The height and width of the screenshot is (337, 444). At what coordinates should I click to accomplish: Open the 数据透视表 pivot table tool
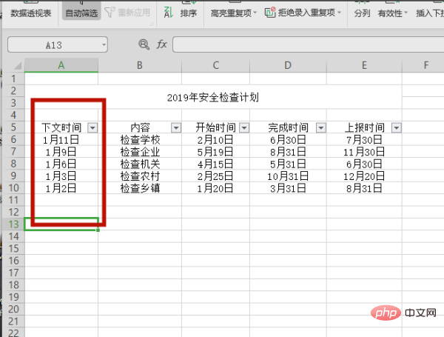31,13
